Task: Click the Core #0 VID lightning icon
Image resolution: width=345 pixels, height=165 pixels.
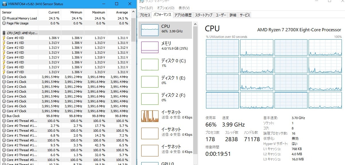Action: pos(4,38)
